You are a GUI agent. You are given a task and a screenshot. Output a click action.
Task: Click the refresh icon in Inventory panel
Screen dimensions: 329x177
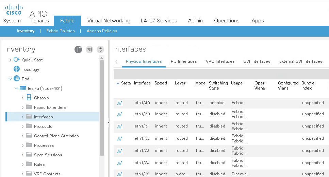(x=100, y=50)
